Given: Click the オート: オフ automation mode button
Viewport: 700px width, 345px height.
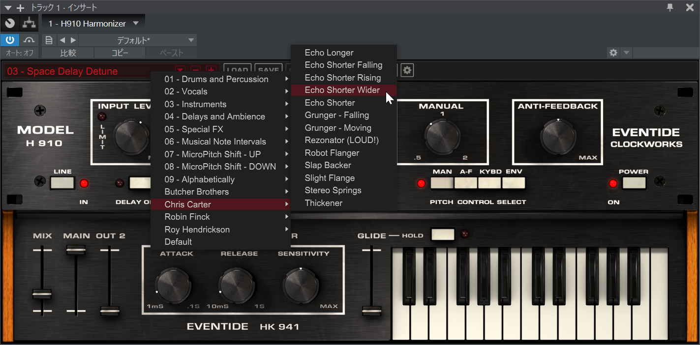Looking at the screenshot, I should pos(20,53).
